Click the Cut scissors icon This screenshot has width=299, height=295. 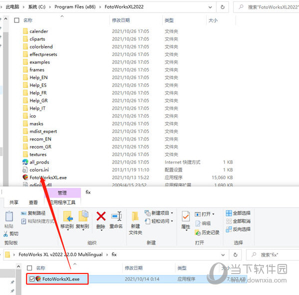coord(5,233)
